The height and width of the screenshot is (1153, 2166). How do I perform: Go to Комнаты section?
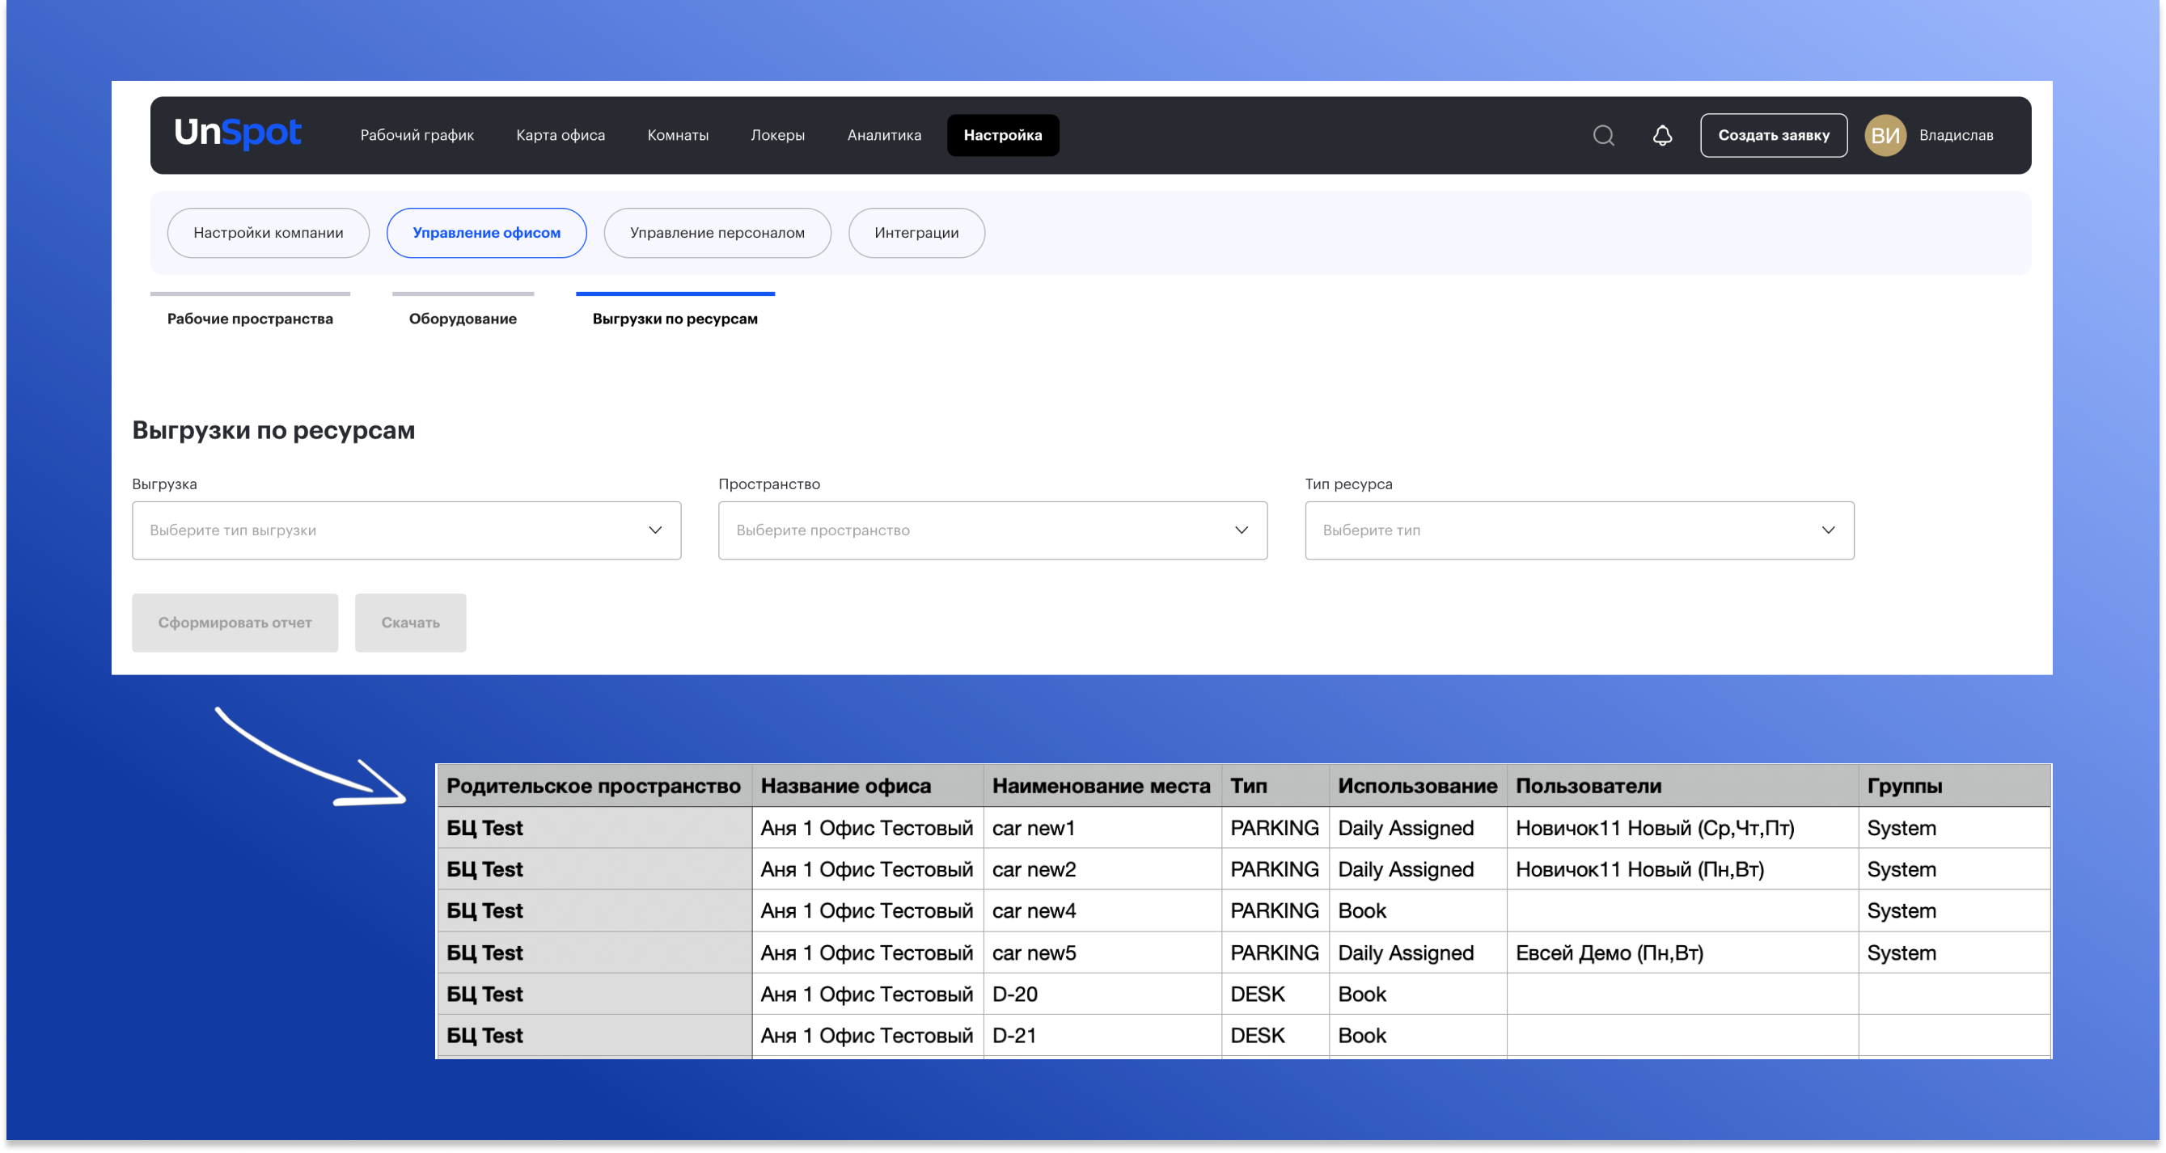click(678, 135)
